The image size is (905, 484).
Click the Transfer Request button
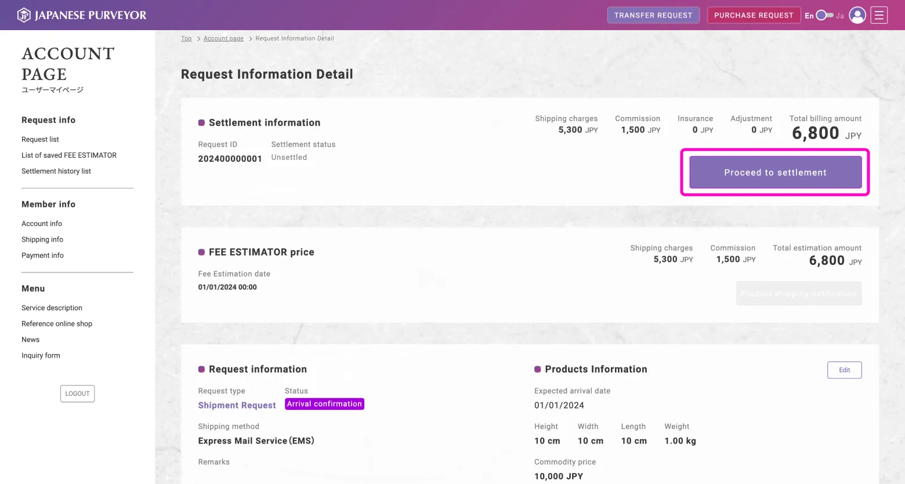point(653,15)
